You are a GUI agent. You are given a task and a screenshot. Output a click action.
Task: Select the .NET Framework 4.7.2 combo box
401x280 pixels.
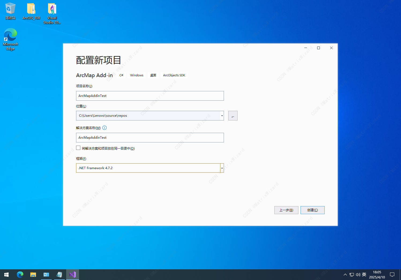pyautogui.click(x=150, y=168)
